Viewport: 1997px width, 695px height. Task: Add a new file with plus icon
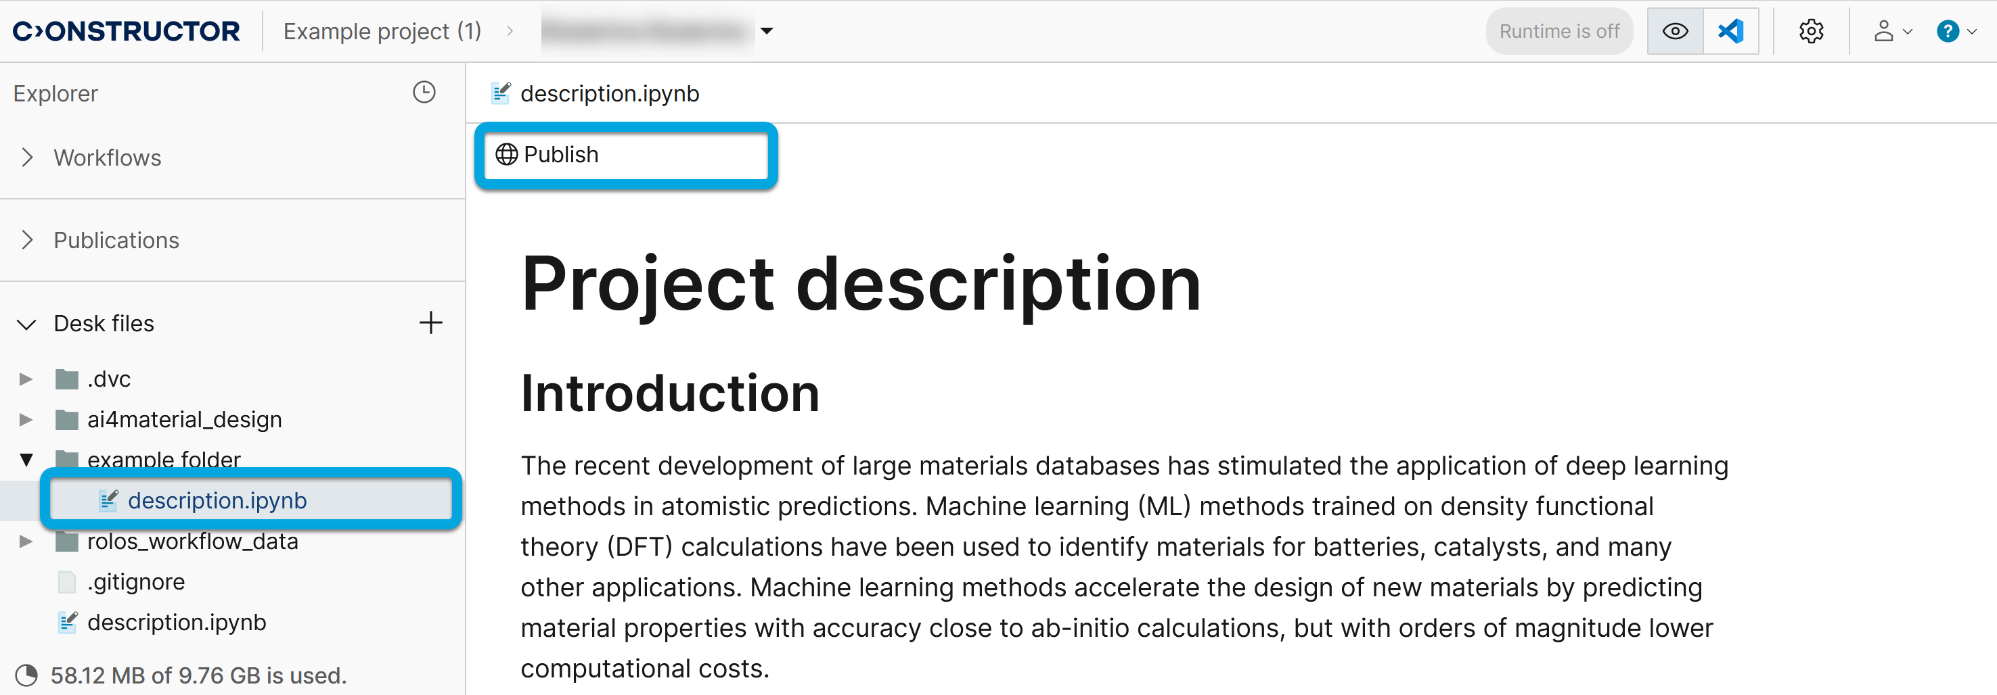pyautogui.click(x=430, y=323)
